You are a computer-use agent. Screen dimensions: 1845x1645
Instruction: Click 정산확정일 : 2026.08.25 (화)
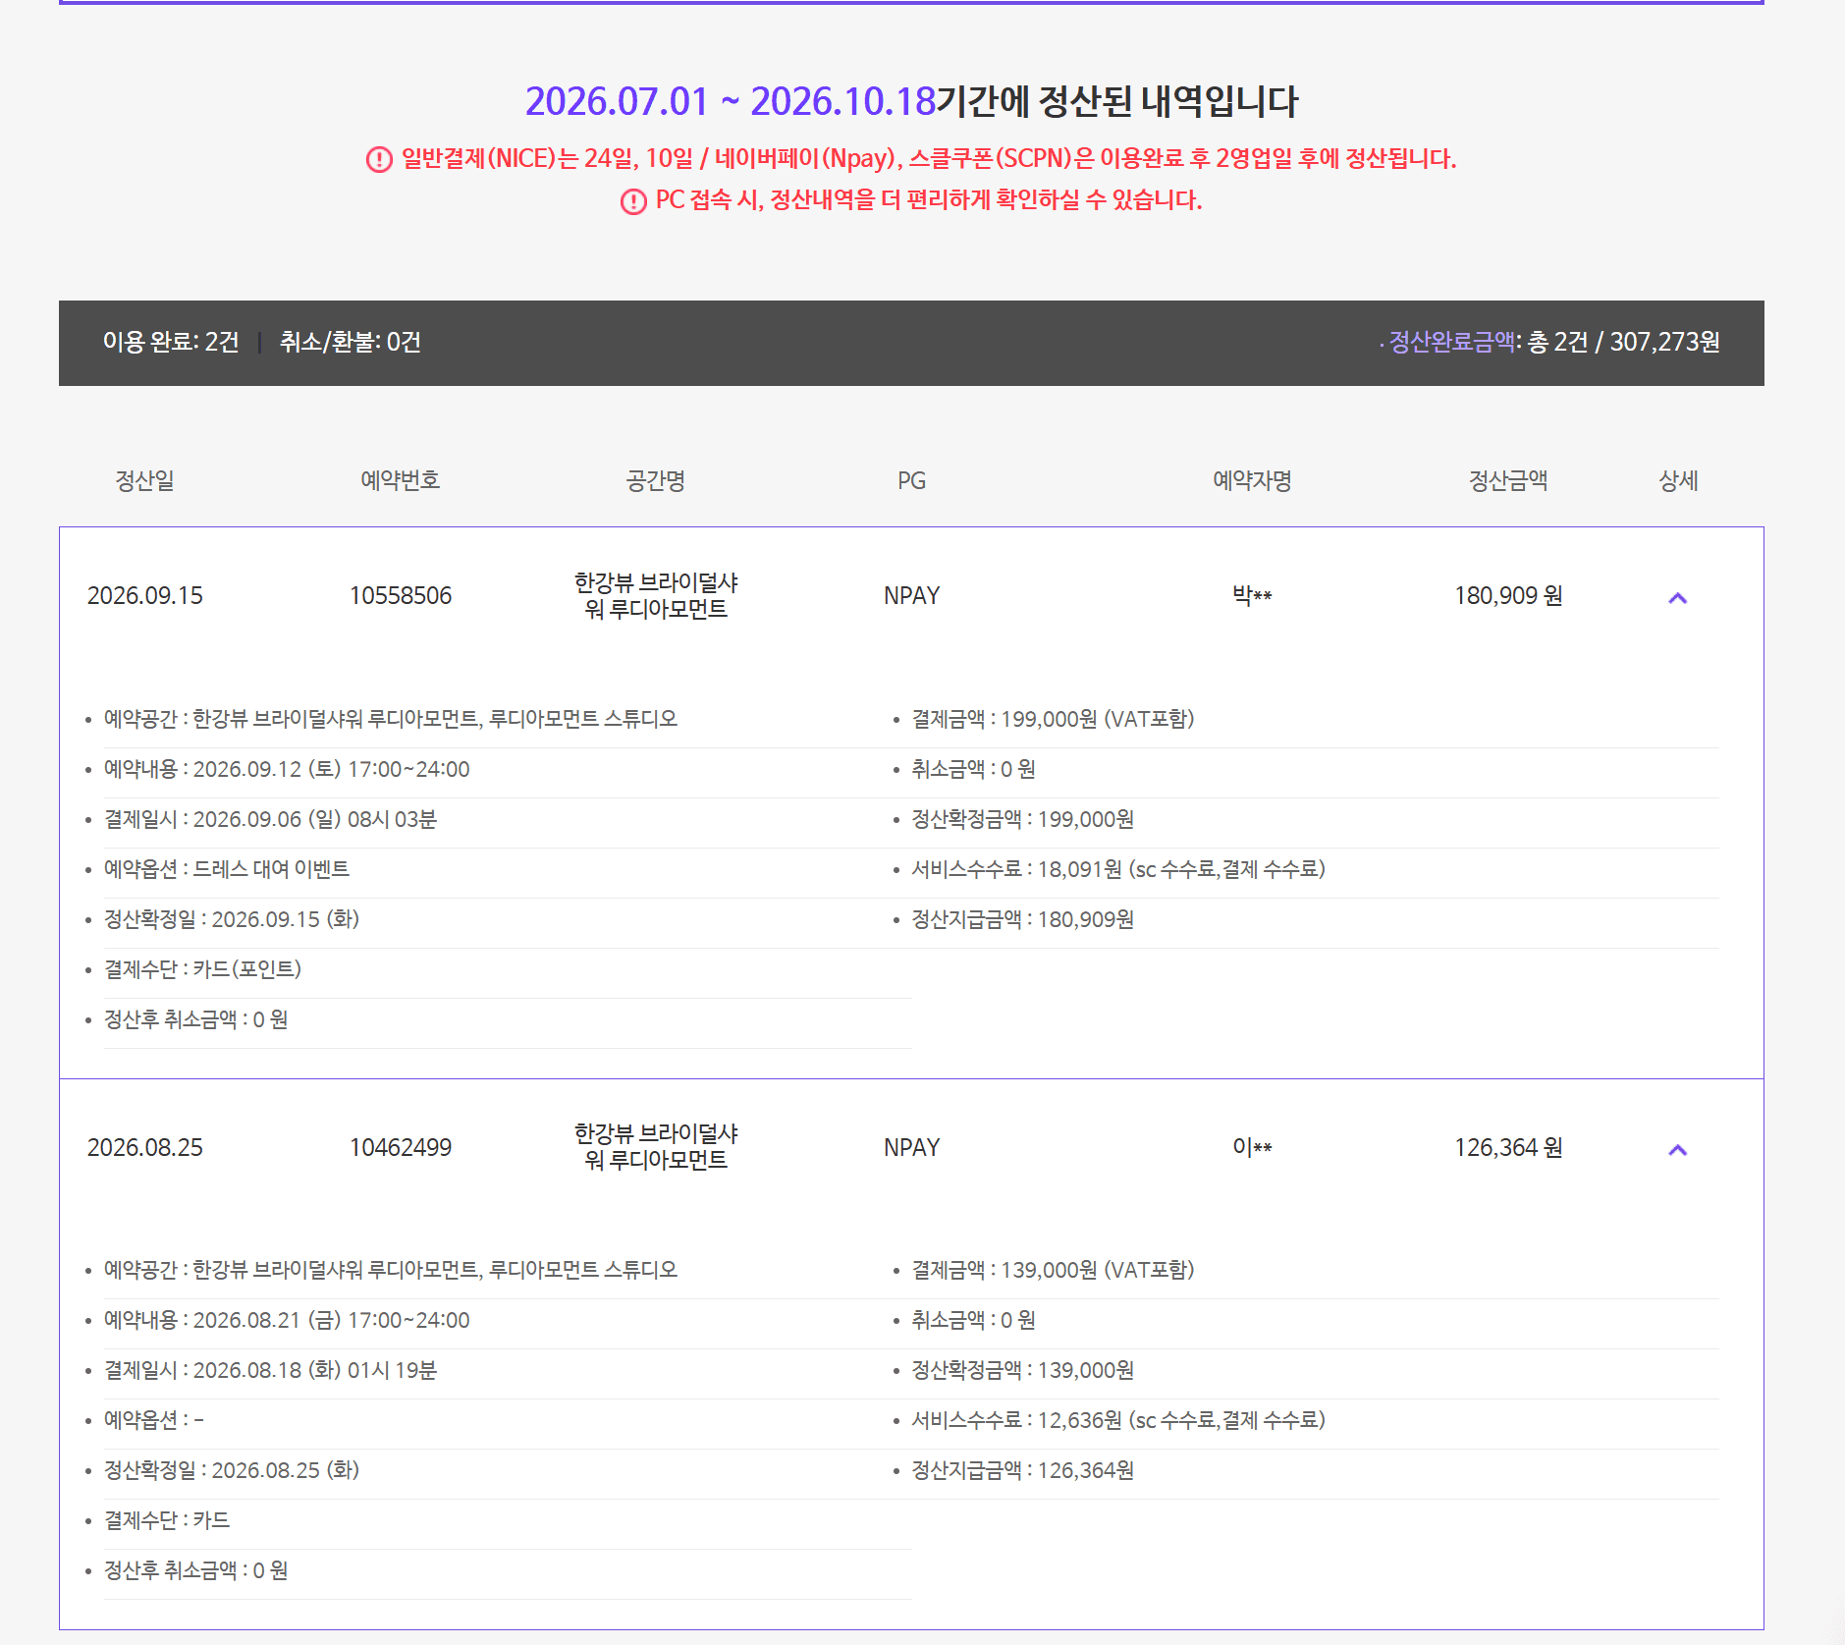point(232,1470)
